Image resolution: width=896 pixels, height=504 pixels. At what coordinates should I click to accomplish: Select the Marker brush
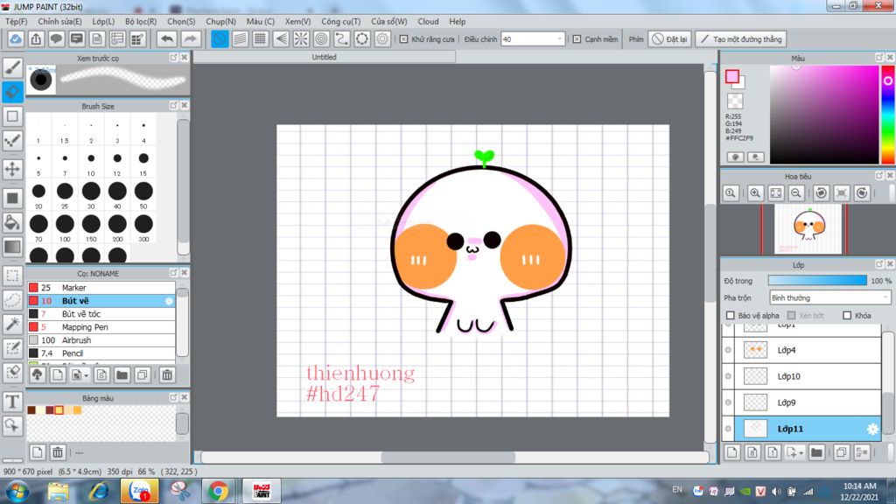pos(101,287)
